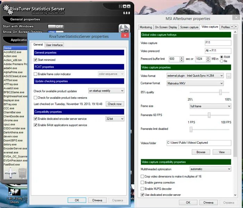Select General tab in RivaTuner properties
Screen dimensions: 243x208
[x=38, y=45]
